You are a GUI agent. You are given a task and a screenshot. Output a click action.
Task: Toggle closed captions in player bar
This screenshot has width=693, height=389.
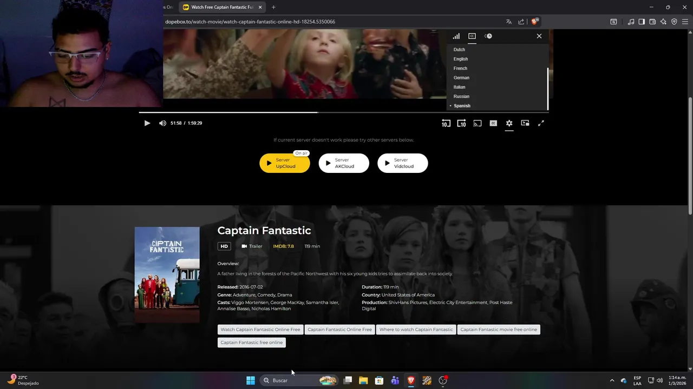[493, 123]
